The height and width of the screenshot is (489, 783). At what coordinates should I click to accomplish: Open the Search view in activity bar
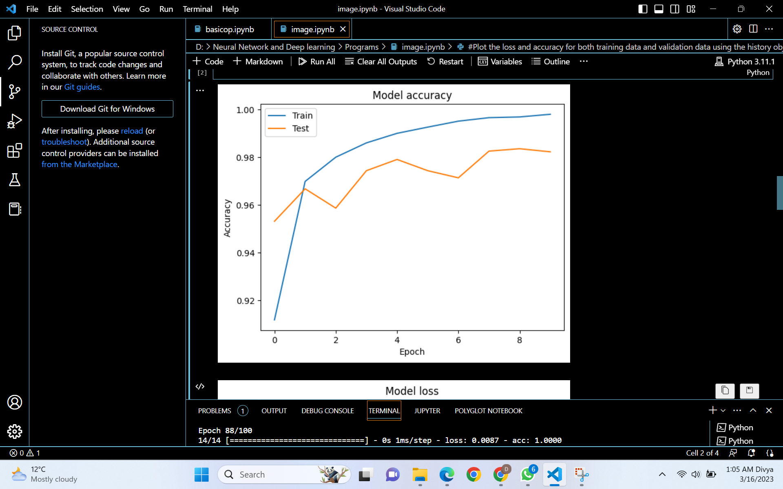coord(15,62)
